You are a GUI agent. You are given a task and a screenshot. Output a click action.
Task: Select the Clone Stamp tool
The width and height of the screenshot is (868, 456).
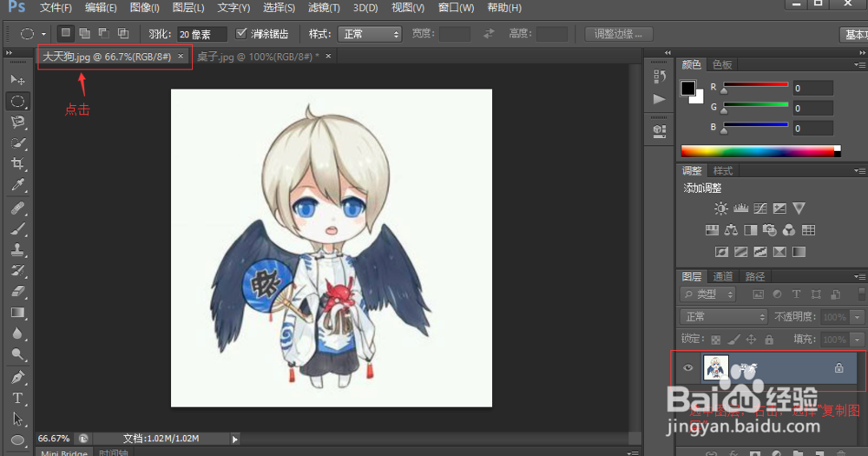point(17,249)
